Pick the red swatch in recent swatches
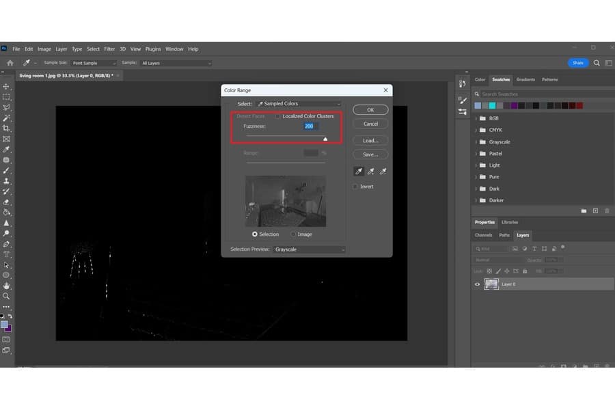615x410 pixels. (x=579, y=105)
